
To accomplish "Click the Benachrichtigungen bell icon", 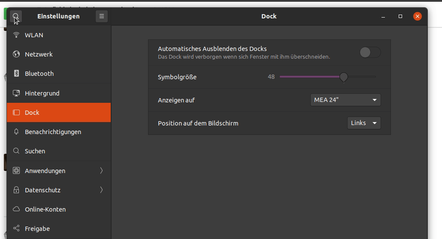I will point(16,132).
